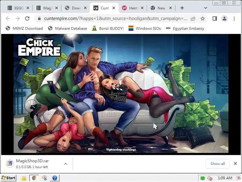Click the CE favicon on active tab
242x182 pixels.
pos(96,8)
